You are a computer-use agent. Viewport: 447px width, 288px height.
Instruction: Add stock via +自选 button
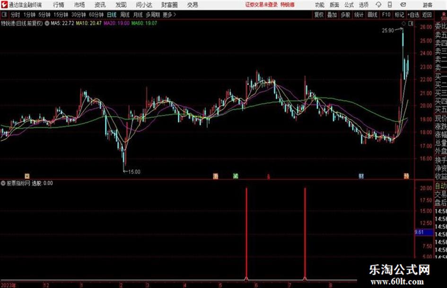(413, 15)
